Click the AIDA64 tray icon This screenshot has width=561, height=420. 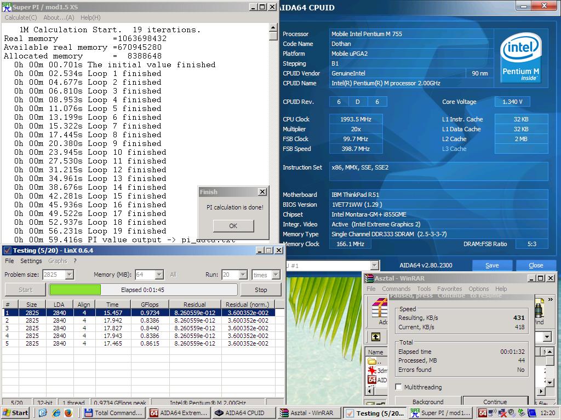(x=483, y=413)
